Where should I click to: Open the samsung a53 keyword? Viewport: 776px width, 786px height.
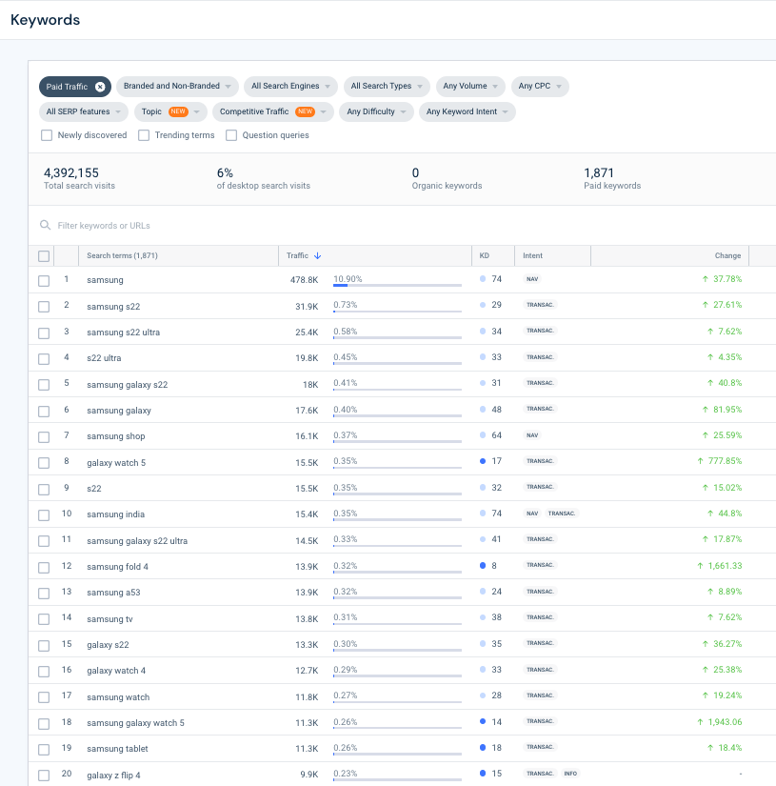tap(113, 593)
